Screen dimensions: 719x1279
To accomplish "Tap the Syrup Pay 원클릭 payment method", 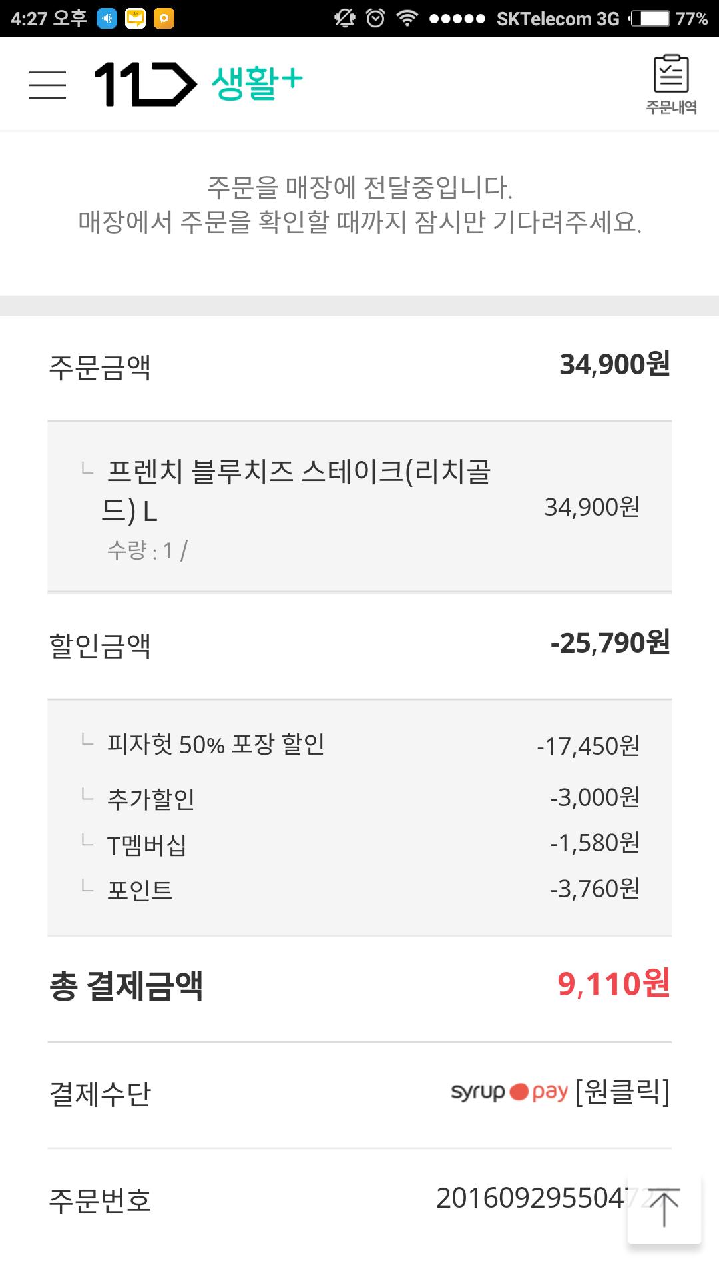I will [559, 1092].
